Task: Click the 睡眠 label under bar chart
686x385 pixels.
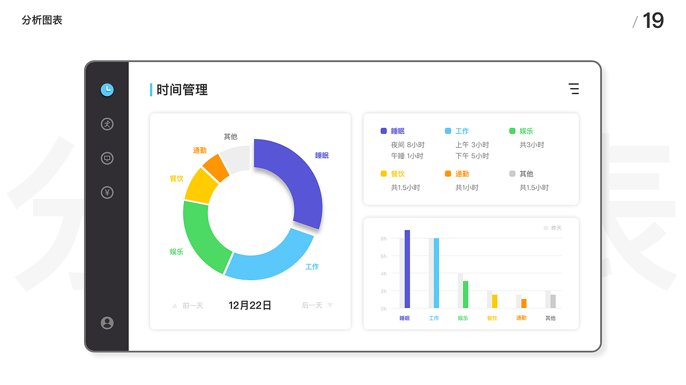Action: click(405, 318)
